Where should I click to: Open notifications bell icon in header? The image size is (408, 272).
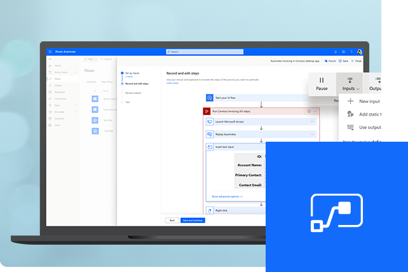(336, 51)
